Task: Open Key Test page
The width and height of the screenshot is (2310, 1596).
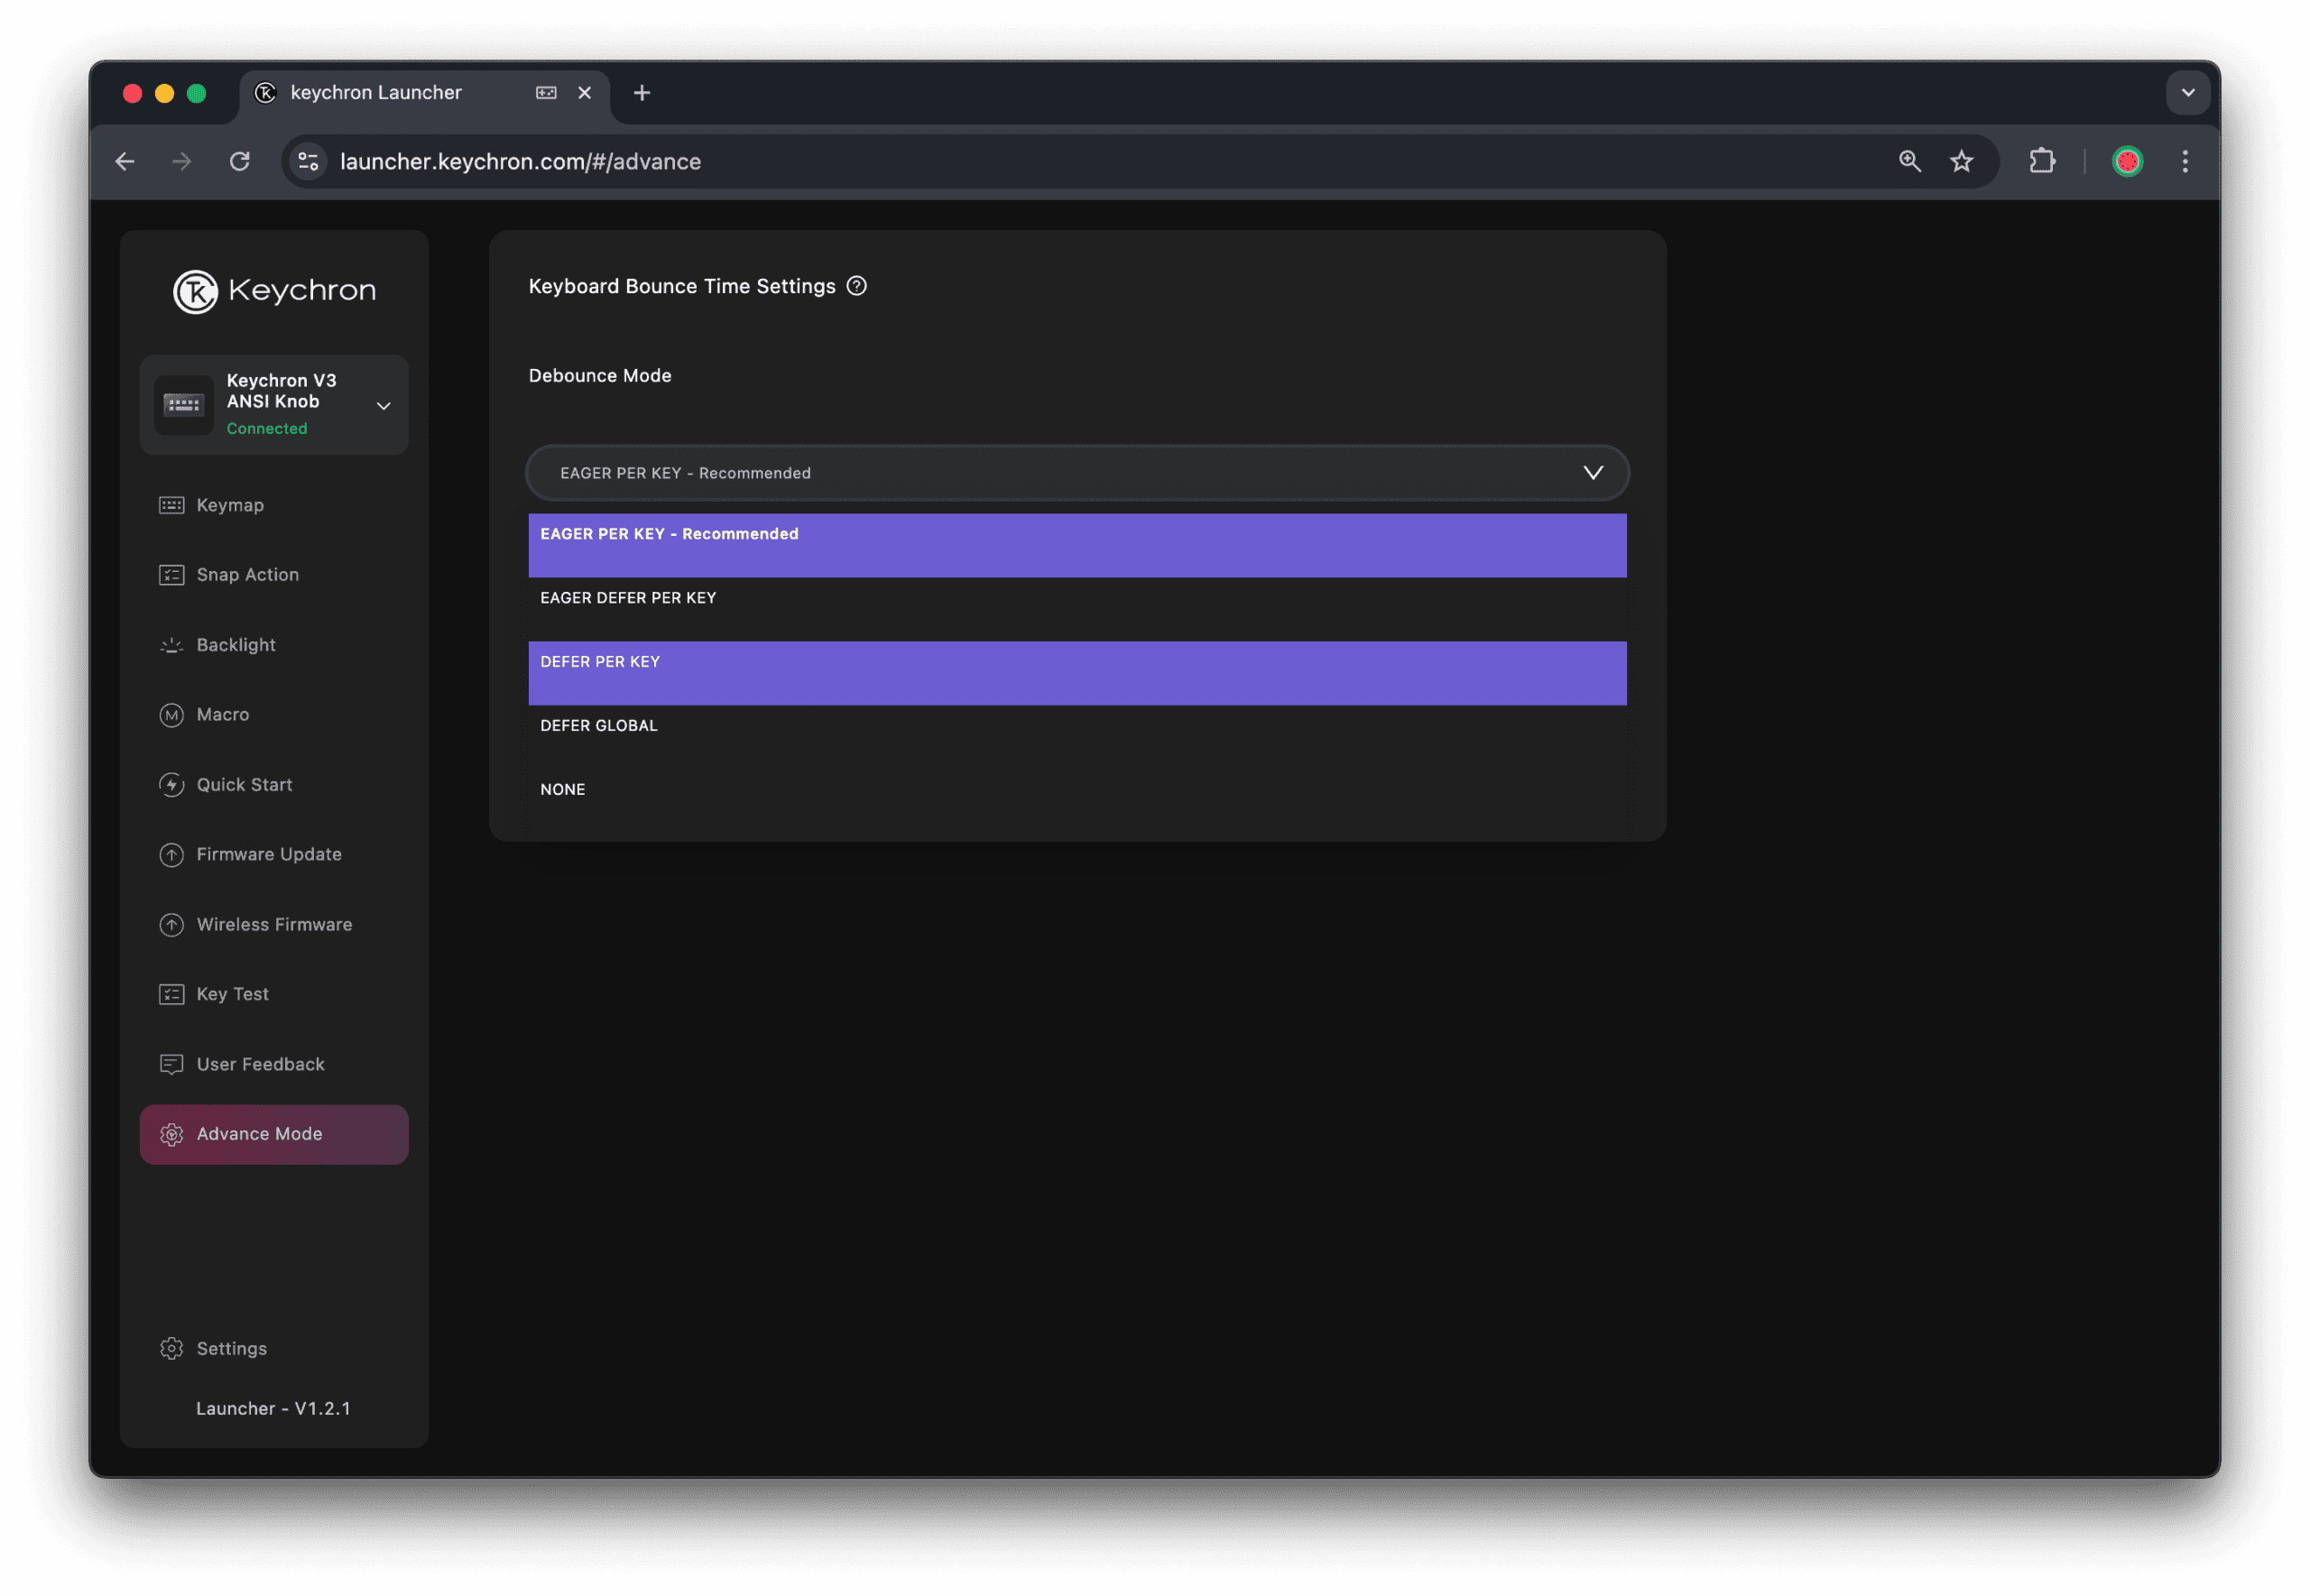Action: click(232, 994)
